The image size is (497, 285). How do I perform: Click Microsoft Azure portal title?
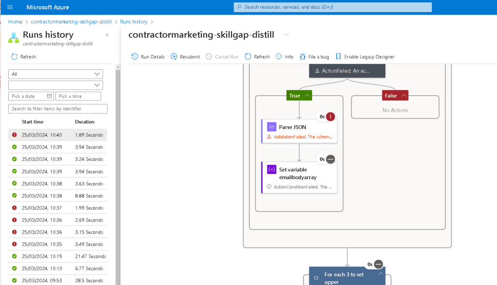tap(48, 7)
